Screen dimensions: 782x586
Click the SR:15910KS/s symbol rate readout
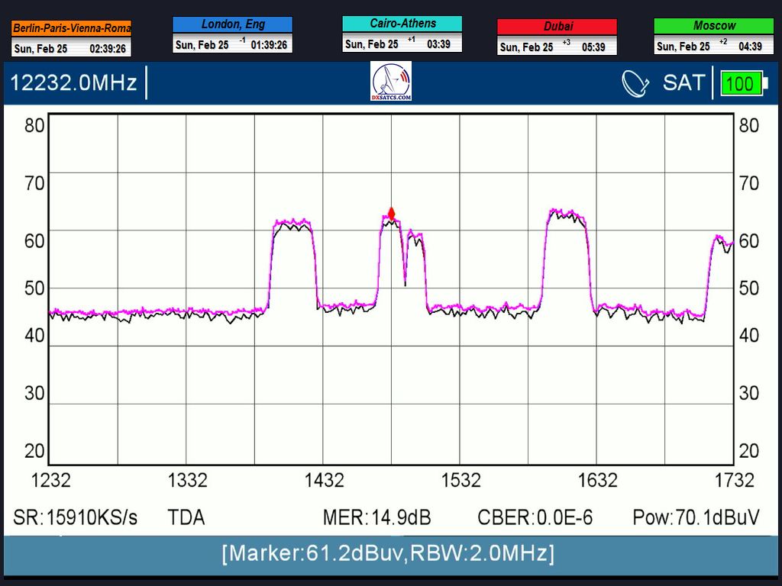pos(76,517)
